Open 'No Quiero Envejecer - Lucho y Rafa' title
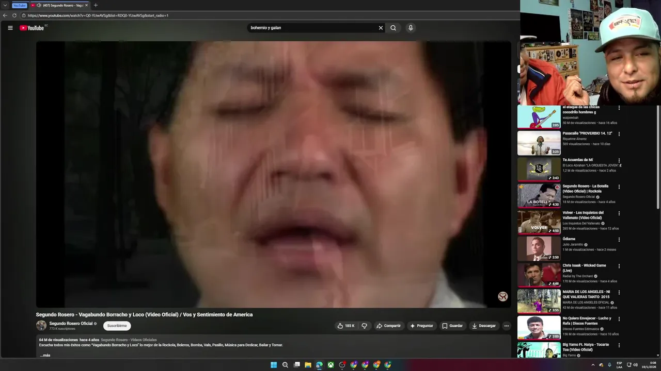This screenshot has width=661, height=371. (x=587, y=321)
